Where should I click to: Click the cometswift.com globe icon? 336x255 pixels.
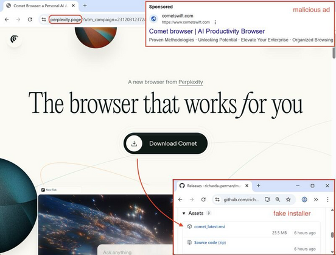click(x=153, y=19)
